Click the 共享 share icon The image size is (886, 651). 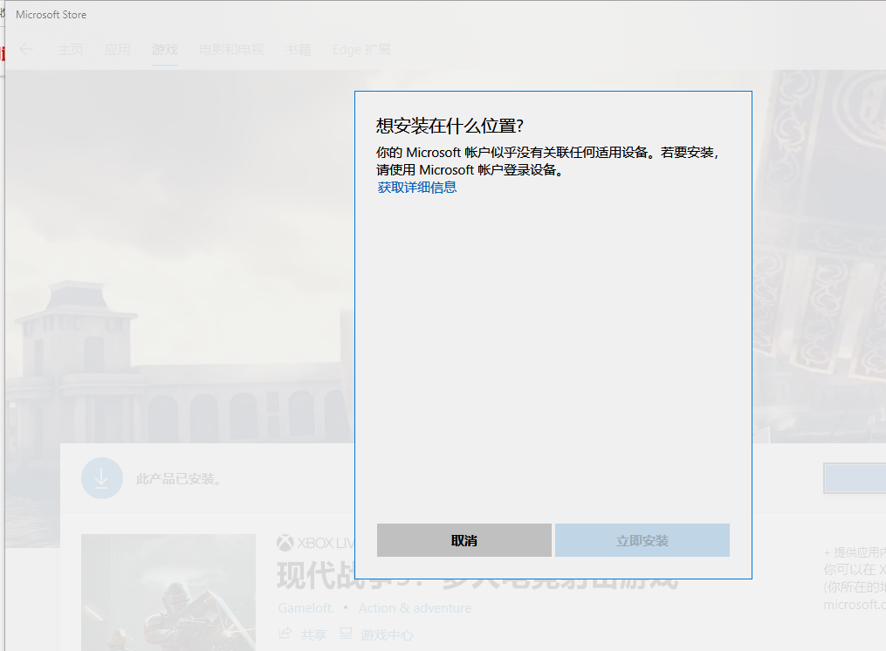coord(285,634)
